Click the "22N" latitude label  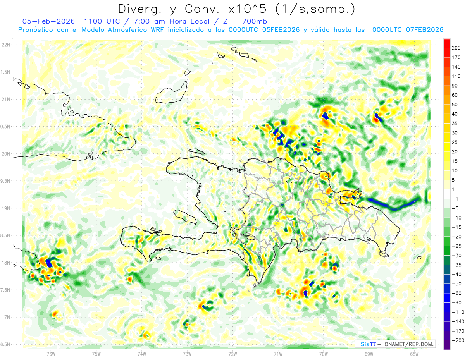pyautogui.click(x=6, y=45)
